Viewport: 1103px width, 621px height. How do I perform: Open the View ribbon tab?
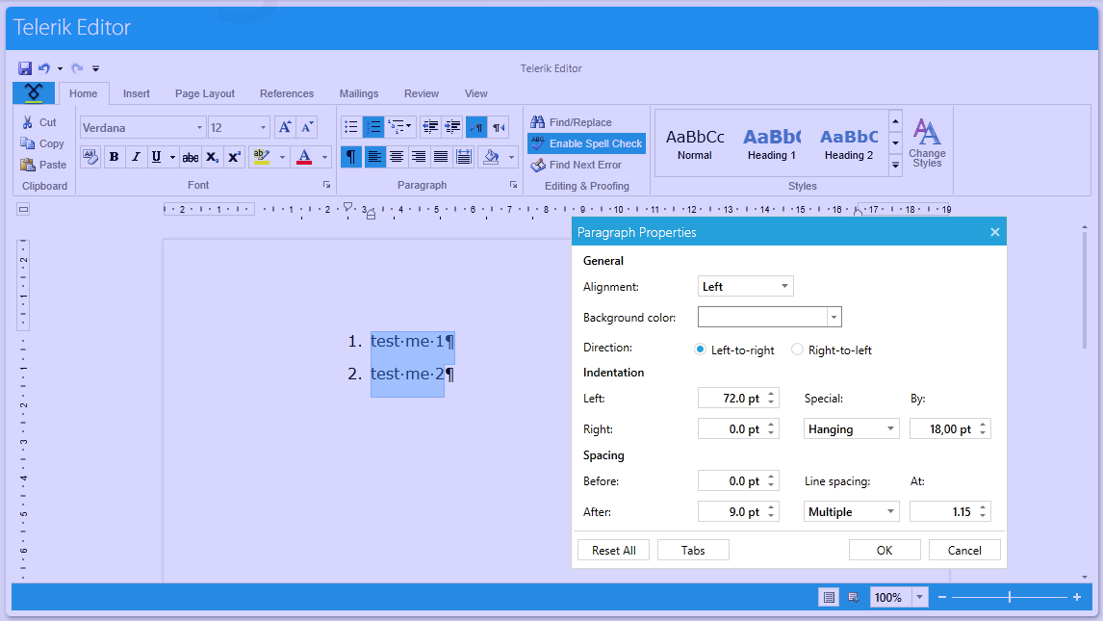pyautogui.click(x=476, y=93)
